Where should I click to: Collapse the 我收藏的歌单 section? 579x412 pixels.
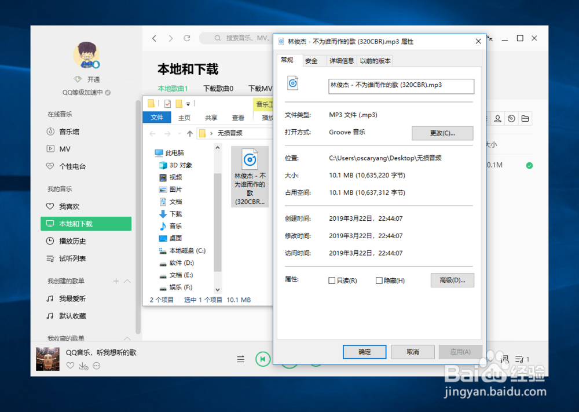(x=127, y=338)
